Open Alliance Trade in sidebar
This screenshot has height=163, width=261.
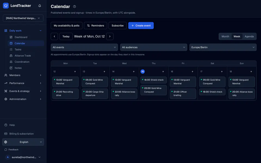[26, 55]
